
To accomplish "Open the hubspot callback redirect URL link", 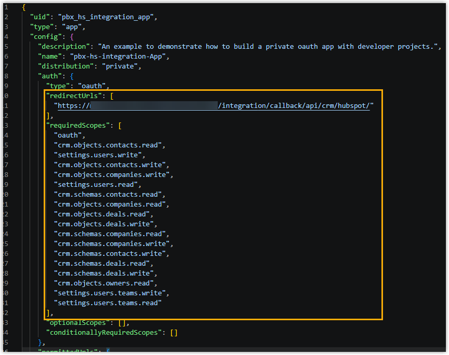I will (214, 106).
